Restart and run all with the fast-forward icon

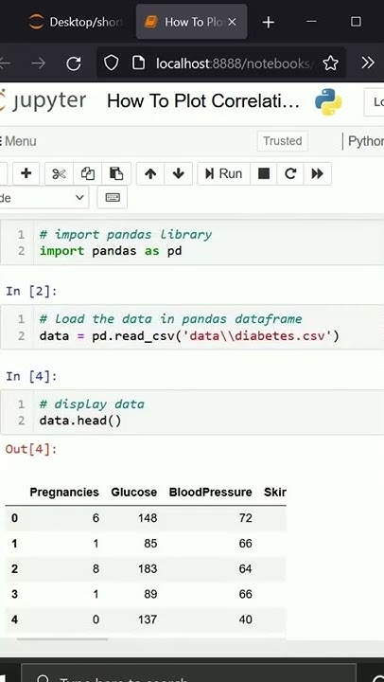(x=318, y=174)
